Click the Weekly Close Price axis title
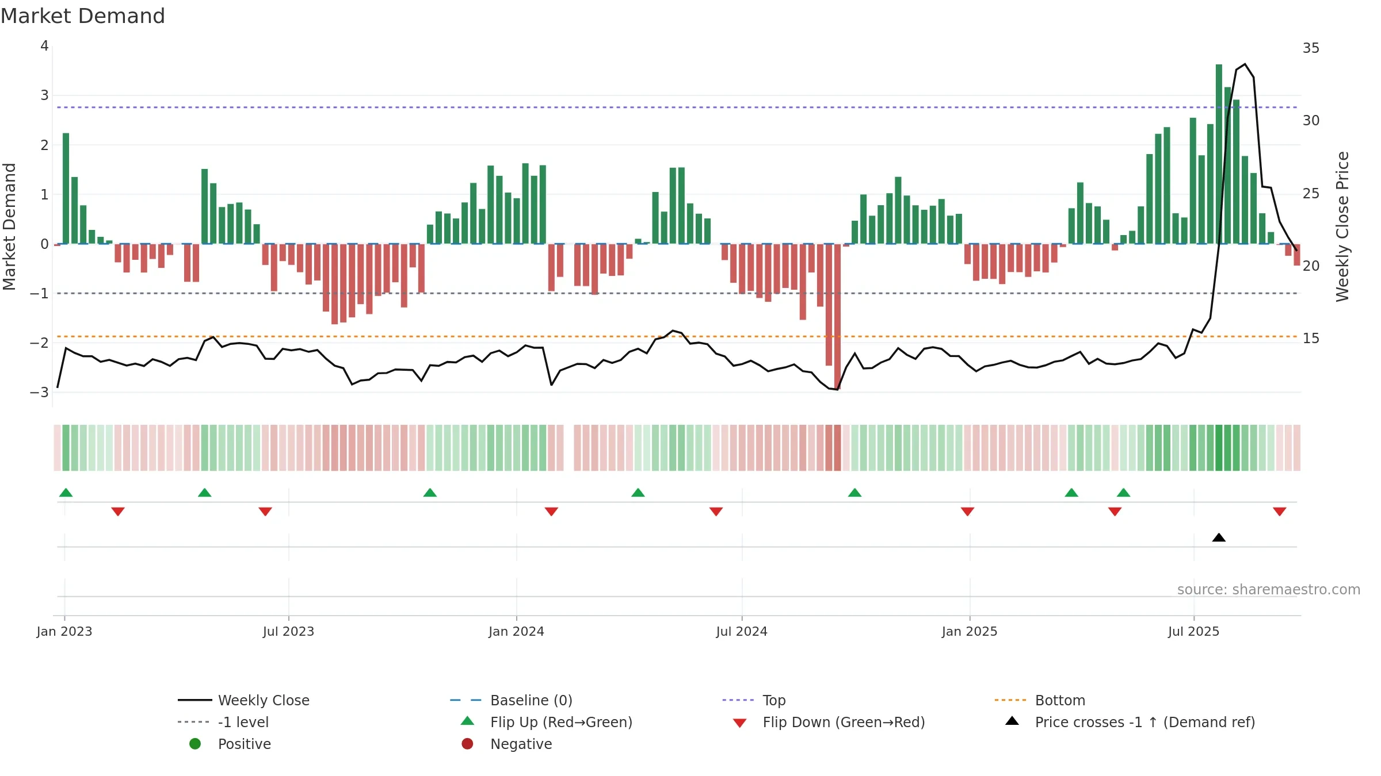Viewport: 1381px width, 776px height. coord(1342,226)
